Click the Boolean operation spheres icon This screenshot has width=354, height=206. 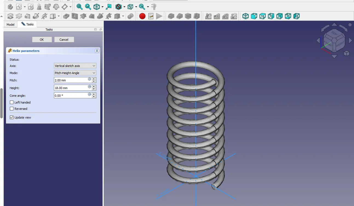pyautogui.click(x=131, y=16)
